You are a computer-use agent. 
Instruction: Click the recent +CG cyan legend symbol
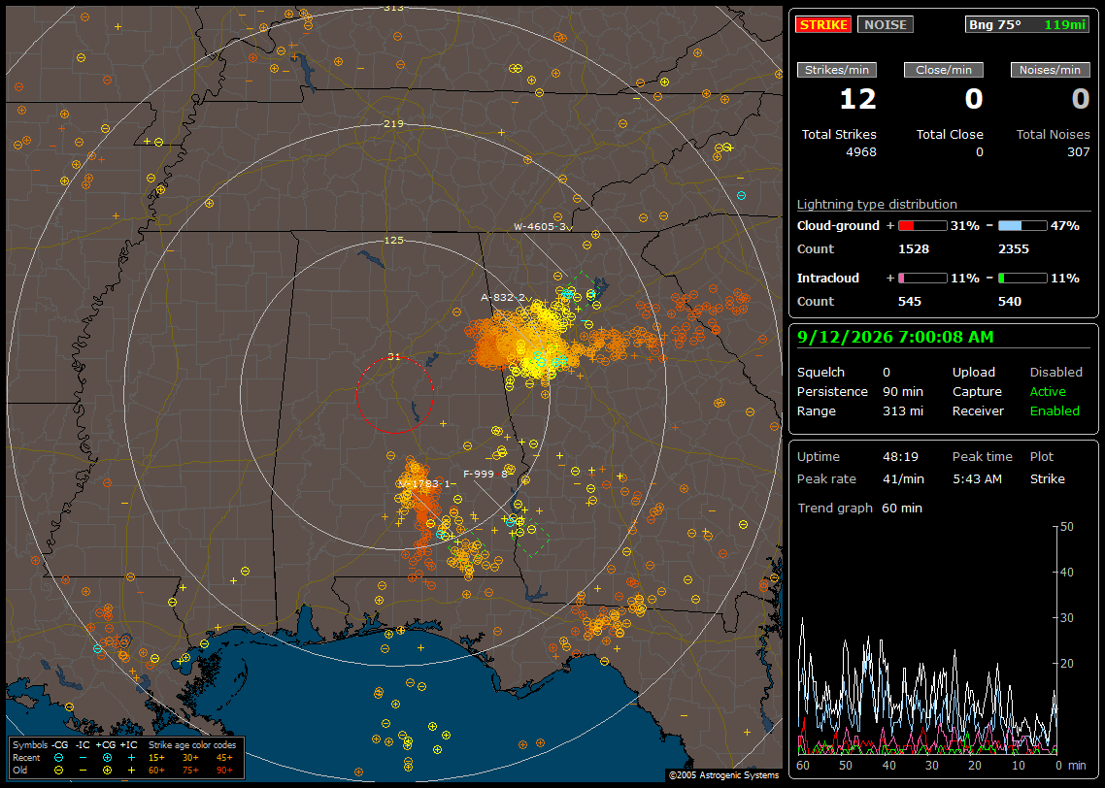click(x=107, y=758)
